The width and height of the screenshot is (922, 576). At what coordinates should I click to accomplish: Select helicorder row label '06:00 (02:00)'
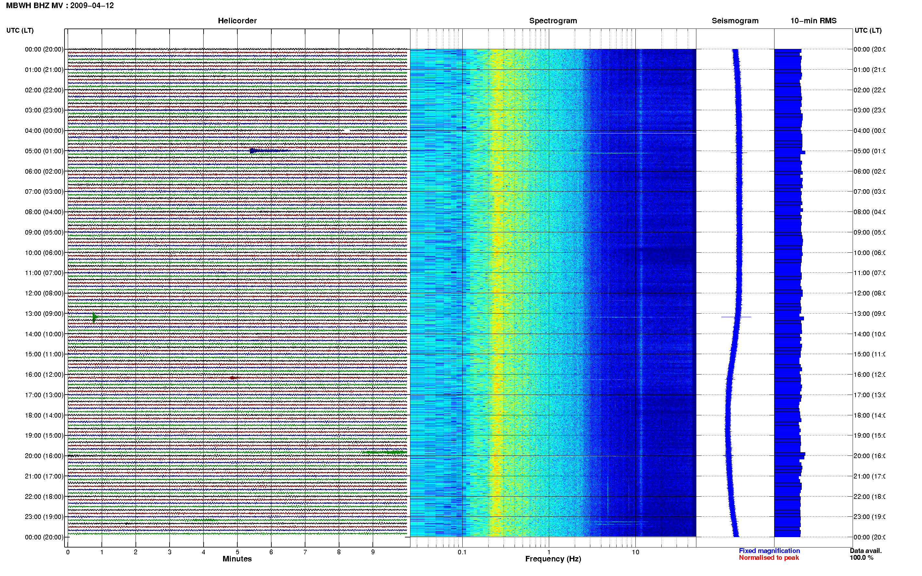pyautogui.click(x=44, y=171)
